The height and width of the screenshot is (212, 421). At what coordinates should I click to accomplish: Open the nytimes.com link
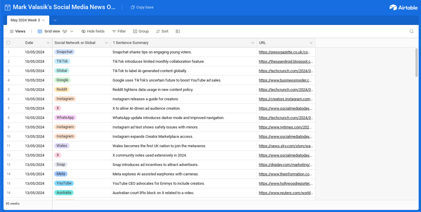[x=285, y=127]
